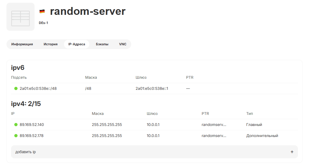309x168 pixels.
Task: Click green status dot for 89.169.52.140
Action: pyautogui.click(x=16, y=125)
